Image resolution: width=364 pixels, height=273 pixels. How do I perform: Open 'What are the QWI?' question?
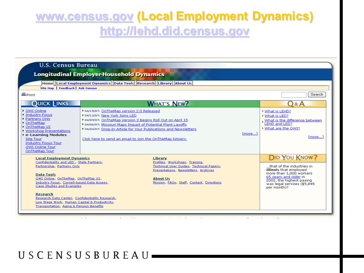pyautogui.click(x=282, y=128)
